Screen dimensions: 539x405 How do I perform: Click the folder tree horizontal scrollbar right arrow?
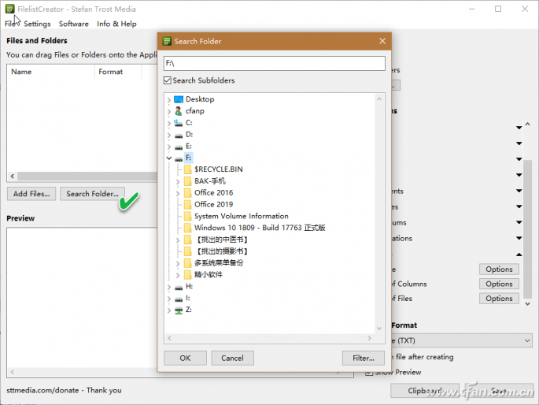click(x=369, y=338)
